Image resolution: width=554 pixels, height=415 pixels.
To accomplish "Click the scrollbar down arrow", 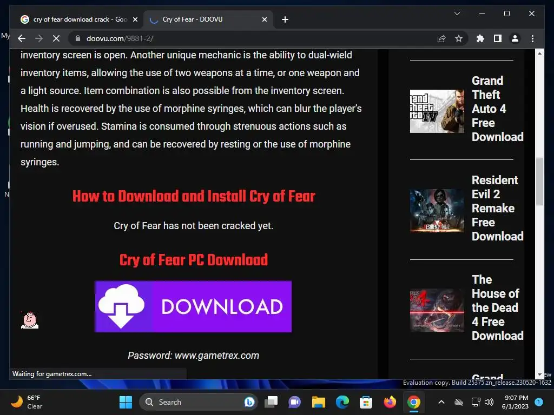I will 539,374.
